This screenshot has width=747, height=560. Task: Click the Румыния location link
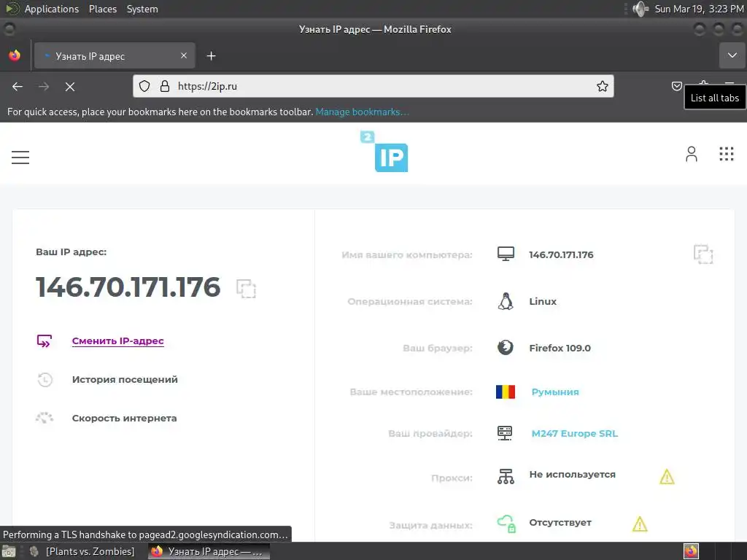(x=555, y=392)
